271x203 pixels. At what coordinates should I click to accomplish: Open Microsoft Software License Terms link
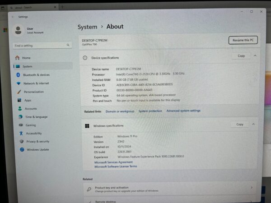click(116, 166)
